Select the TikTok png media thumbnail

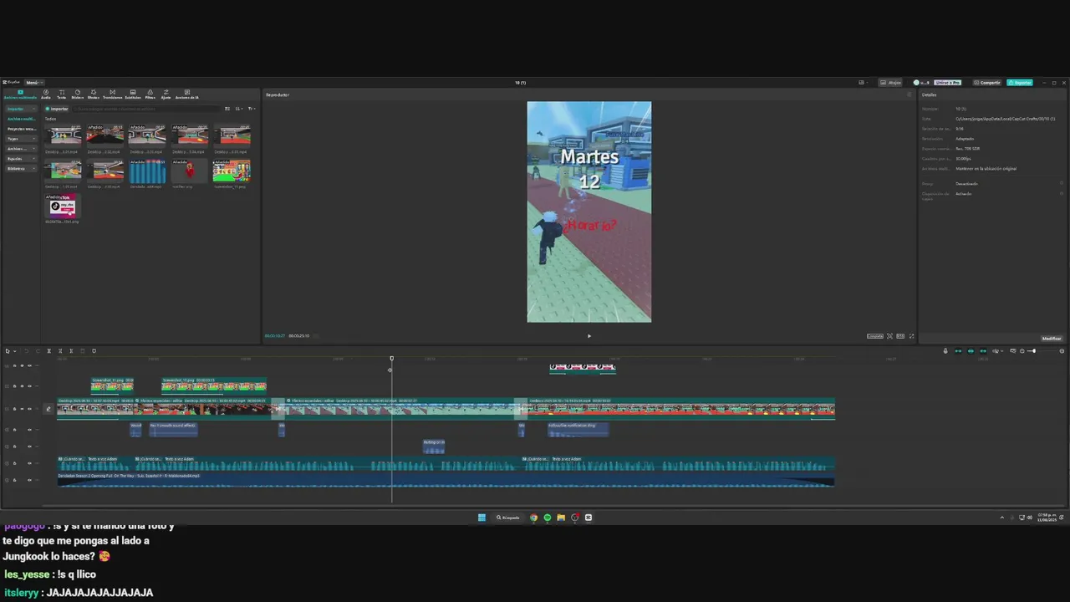(63, 207)
